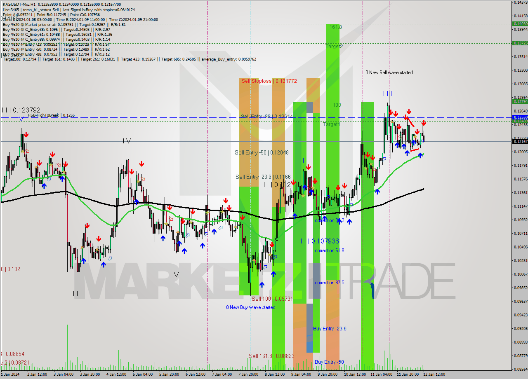This screenshot has height=379, width=528.
Task: Select the Target100 targets summary line
Action: pyautogui.click(x=130, y=59)
